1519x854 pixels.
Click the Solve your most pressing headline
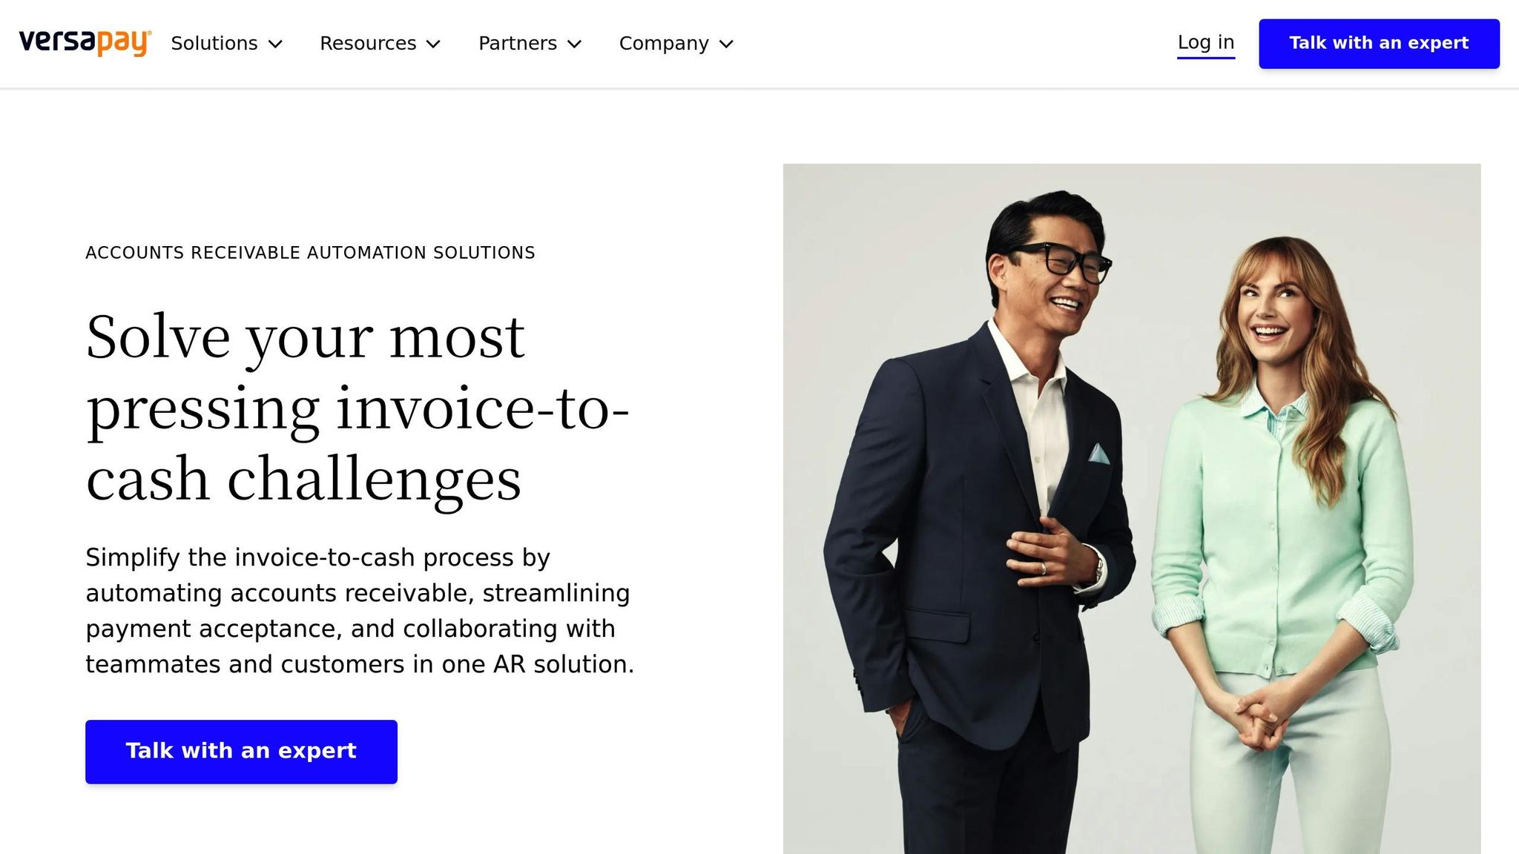click(x=357, y=408)
